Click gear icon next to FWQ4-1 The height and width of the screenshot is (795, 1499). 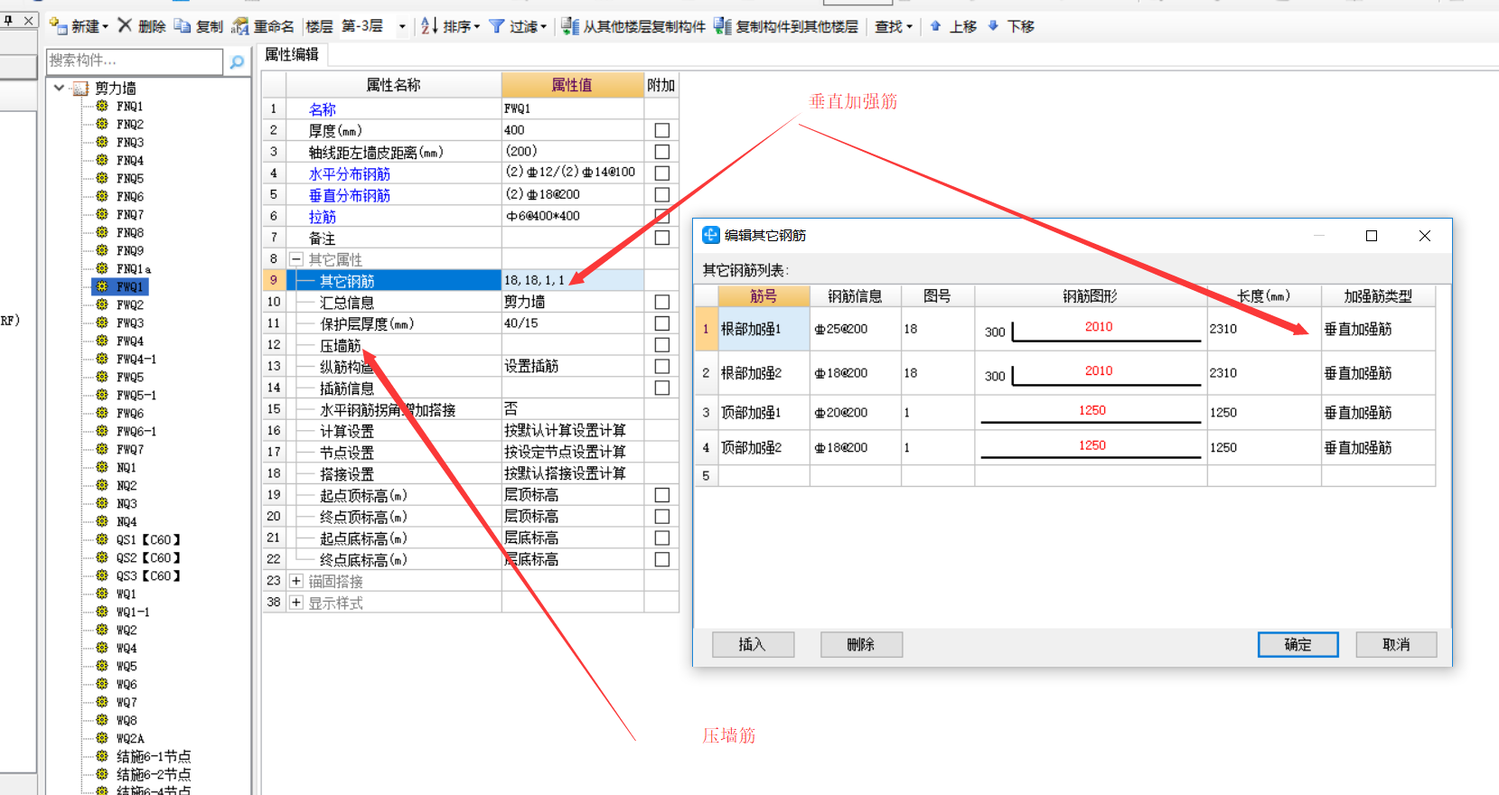point(102,359)
